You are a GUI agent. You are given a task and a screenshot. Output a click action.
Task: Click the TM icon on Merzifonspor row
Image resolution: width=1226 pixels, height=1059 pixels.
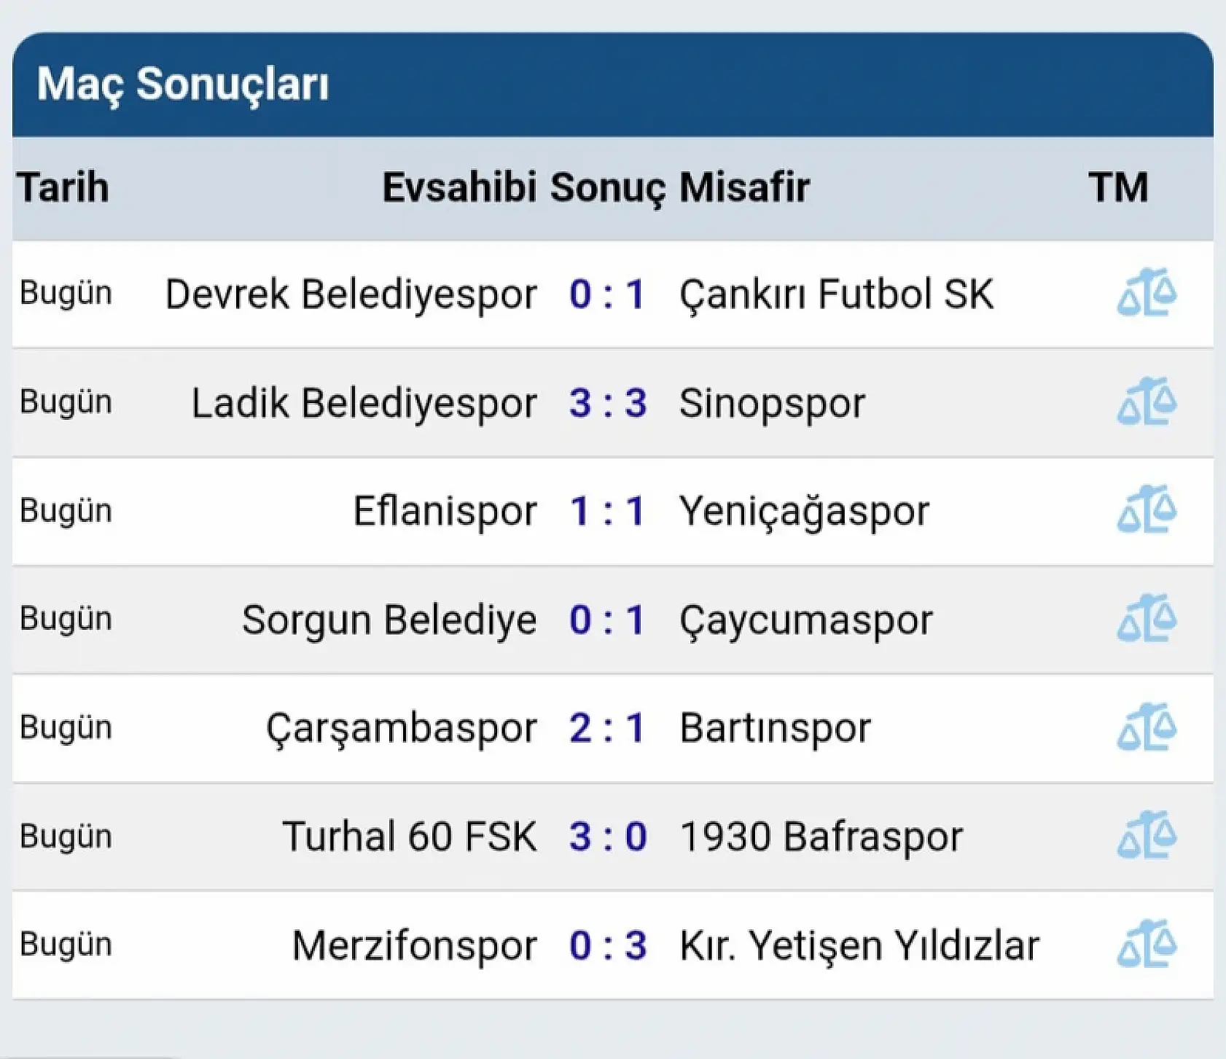tap(1147, 944)
